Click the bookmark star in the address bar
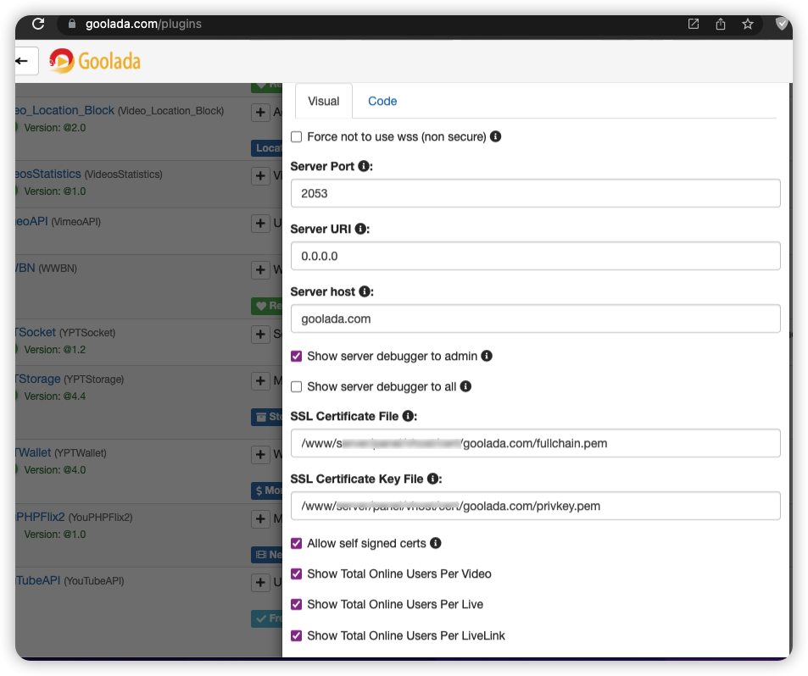Image resolution: width=808 pixels, height=676 pixels. 747,24
